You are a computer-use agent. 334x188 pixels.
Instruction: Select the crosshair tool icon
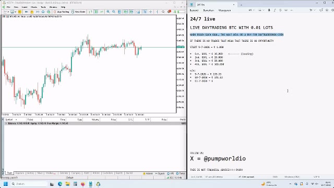(151, 11)
